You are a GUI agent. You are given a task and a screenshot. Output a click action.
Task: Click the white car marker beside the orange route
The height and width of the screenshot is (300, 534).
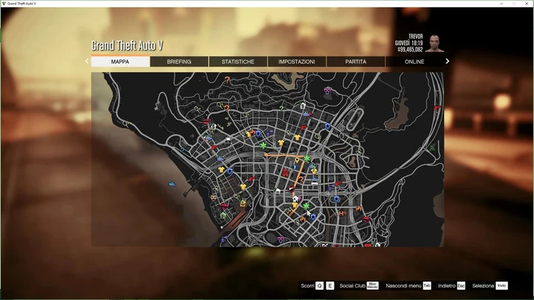pyautogui.click(x=314, y=181)
